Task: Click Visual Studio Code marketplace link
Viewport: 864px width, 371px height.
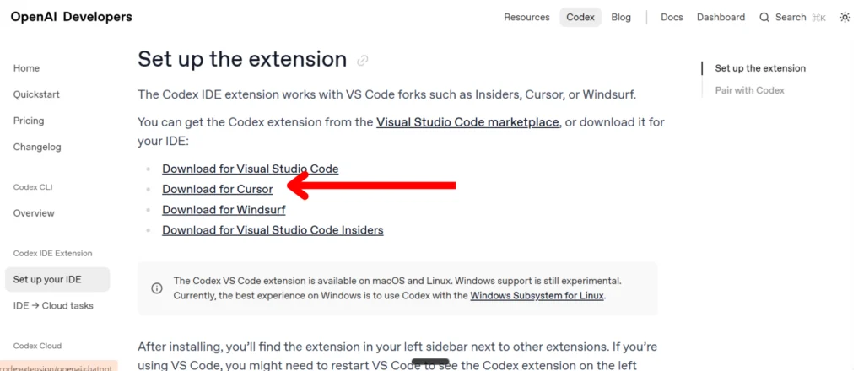Action: tap(467, 122)
